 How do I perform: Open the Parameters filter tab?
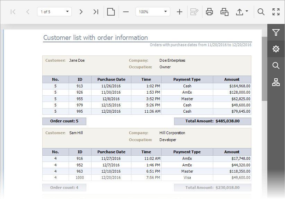click(x=276, y=33)
